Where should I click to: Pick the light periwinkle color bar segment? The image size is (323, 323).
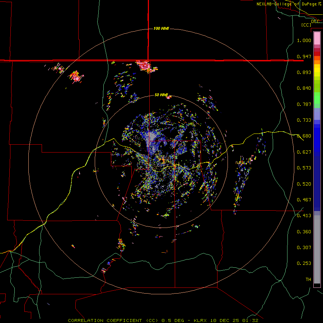click(x=317, y=114)
